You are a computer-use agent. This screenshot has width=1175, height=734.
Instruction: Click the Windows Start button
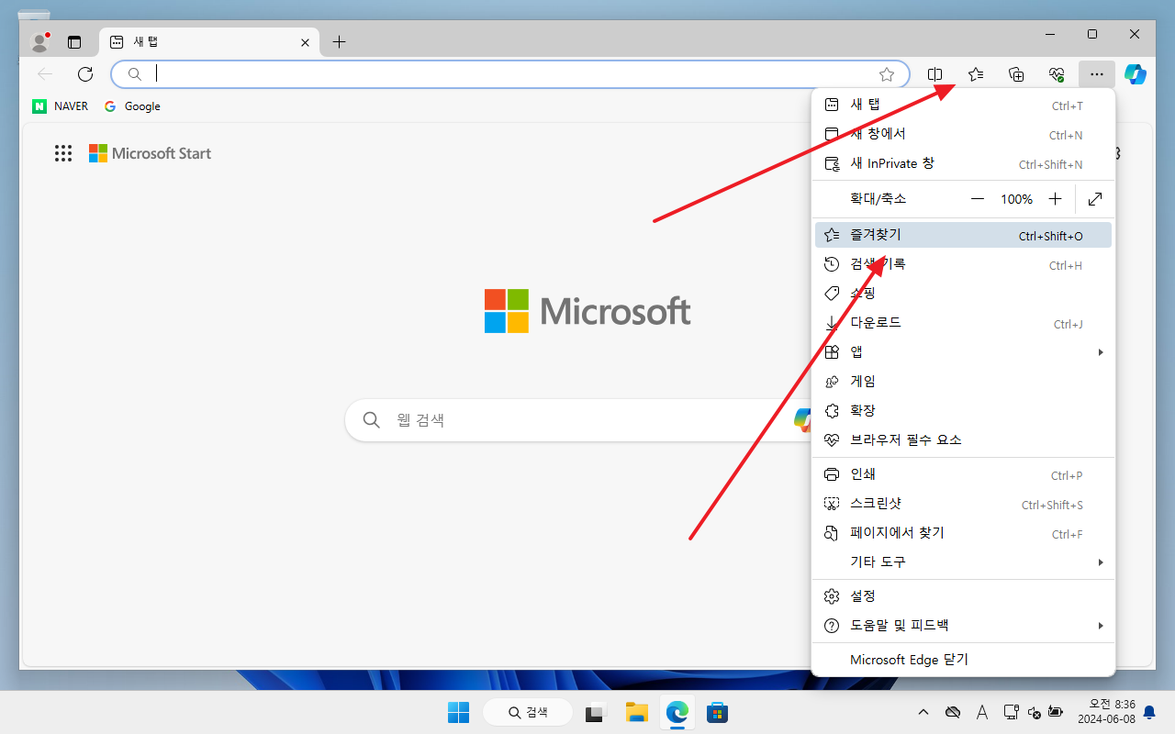point(458,712)
